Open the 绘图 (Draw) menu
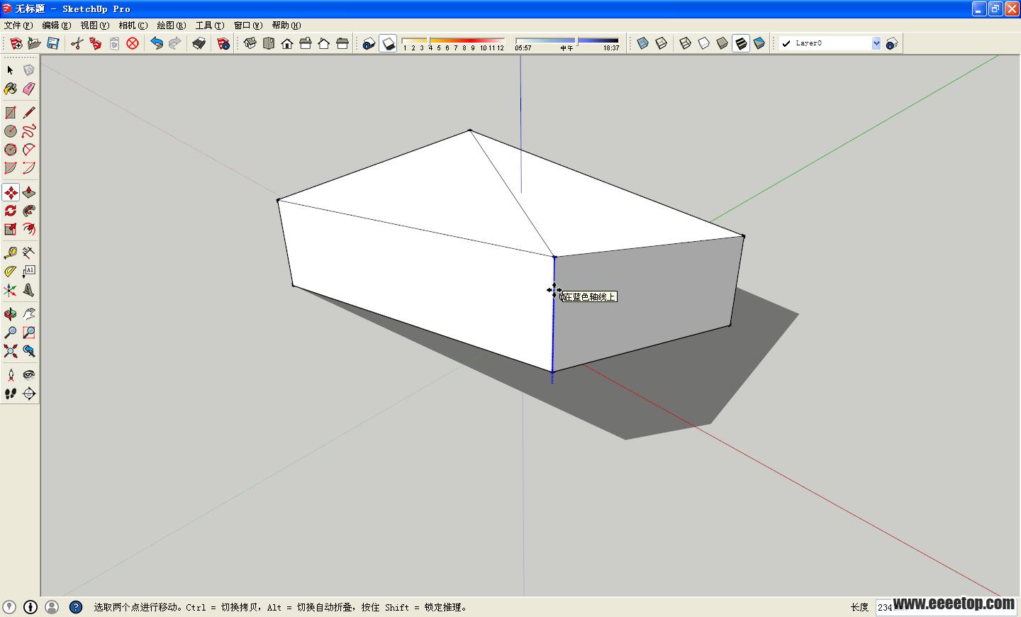 pos(172,26)
